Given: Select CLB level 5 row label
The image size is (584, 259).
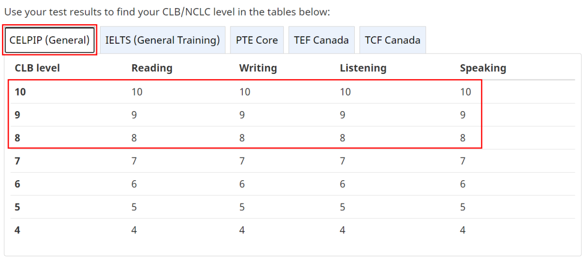Looking at the screenshot, I should click(17, 207).
